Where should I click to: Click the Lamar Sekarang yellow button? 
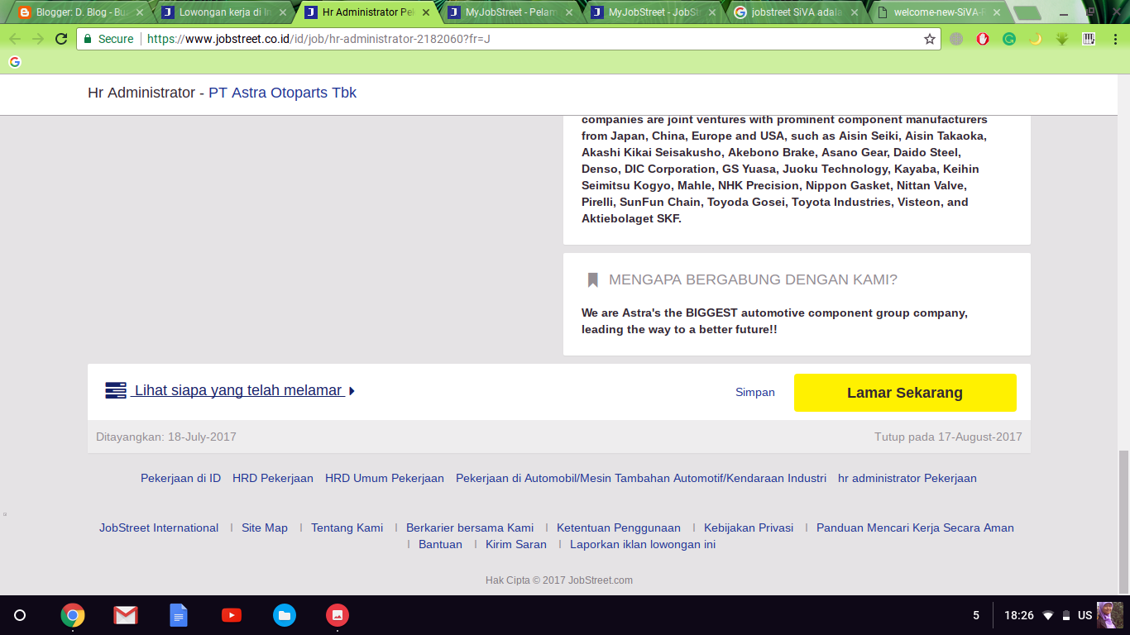click(x=905, y=393)
